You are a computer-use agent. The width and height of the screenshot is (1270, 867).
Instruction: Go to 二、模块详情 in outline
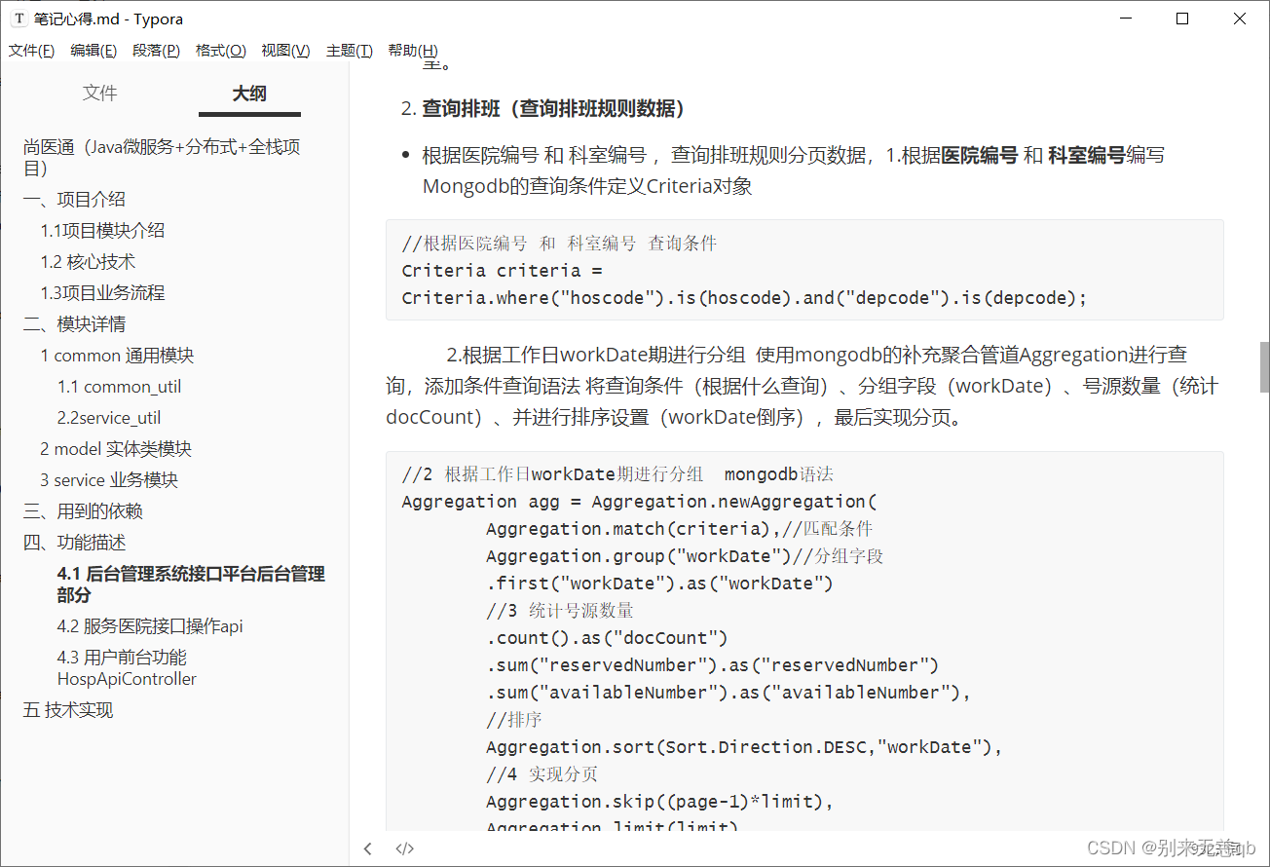[x=75, y=324]
